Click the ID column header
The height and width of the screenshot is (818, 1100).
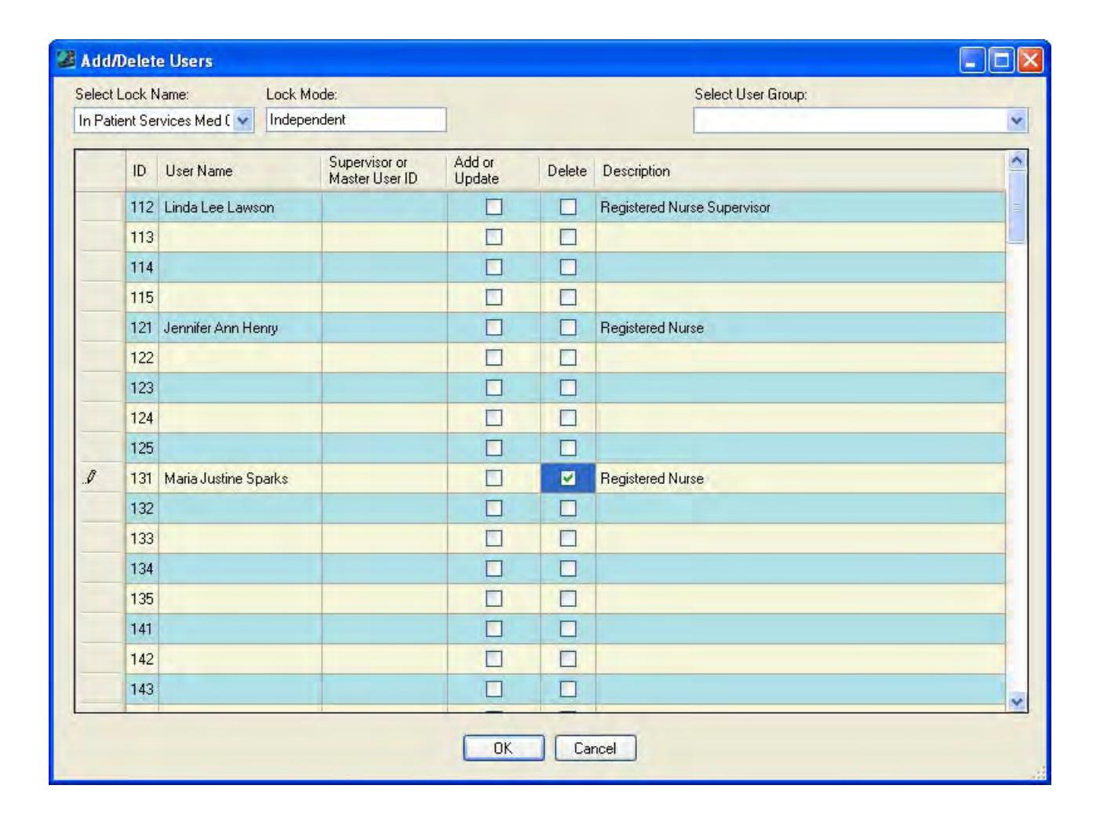141,171
